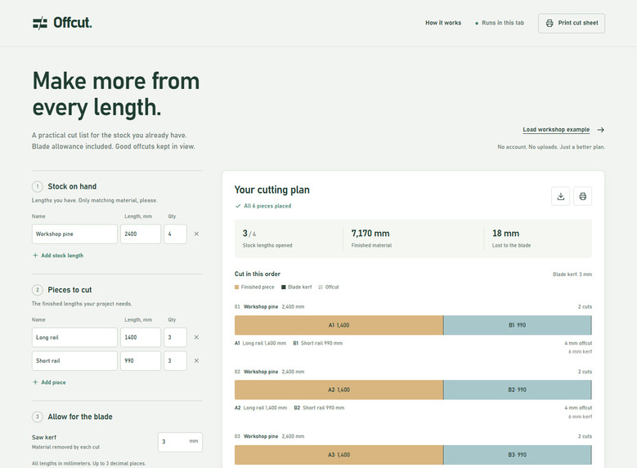
Task: Click the Offcut legend swatch
Action: pyautogui.click(x=321, y=287)
